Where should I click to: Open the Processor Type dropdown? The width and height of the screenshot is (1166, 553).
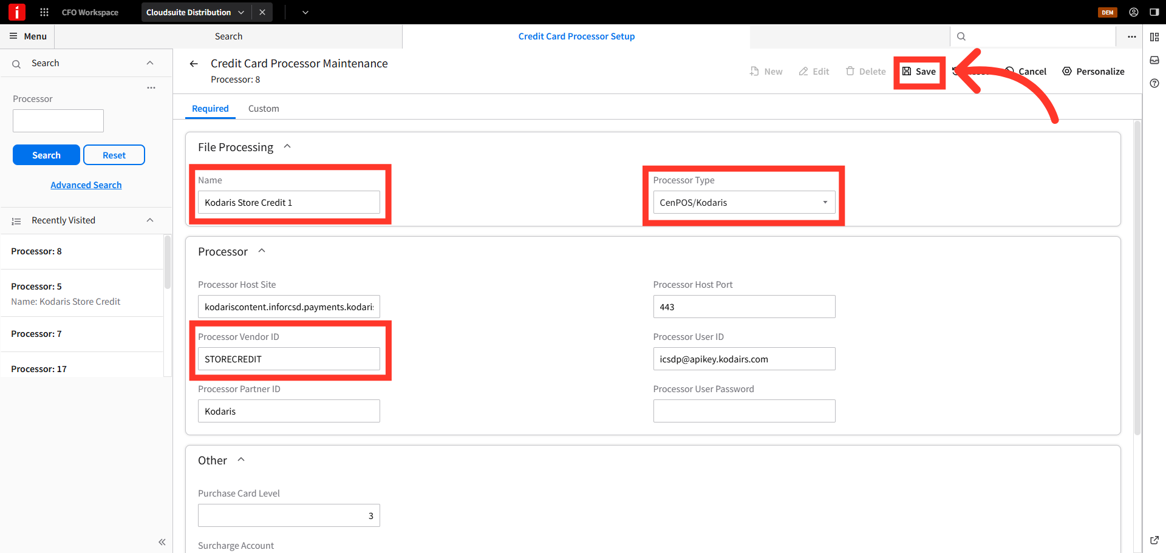click(744, 202)
